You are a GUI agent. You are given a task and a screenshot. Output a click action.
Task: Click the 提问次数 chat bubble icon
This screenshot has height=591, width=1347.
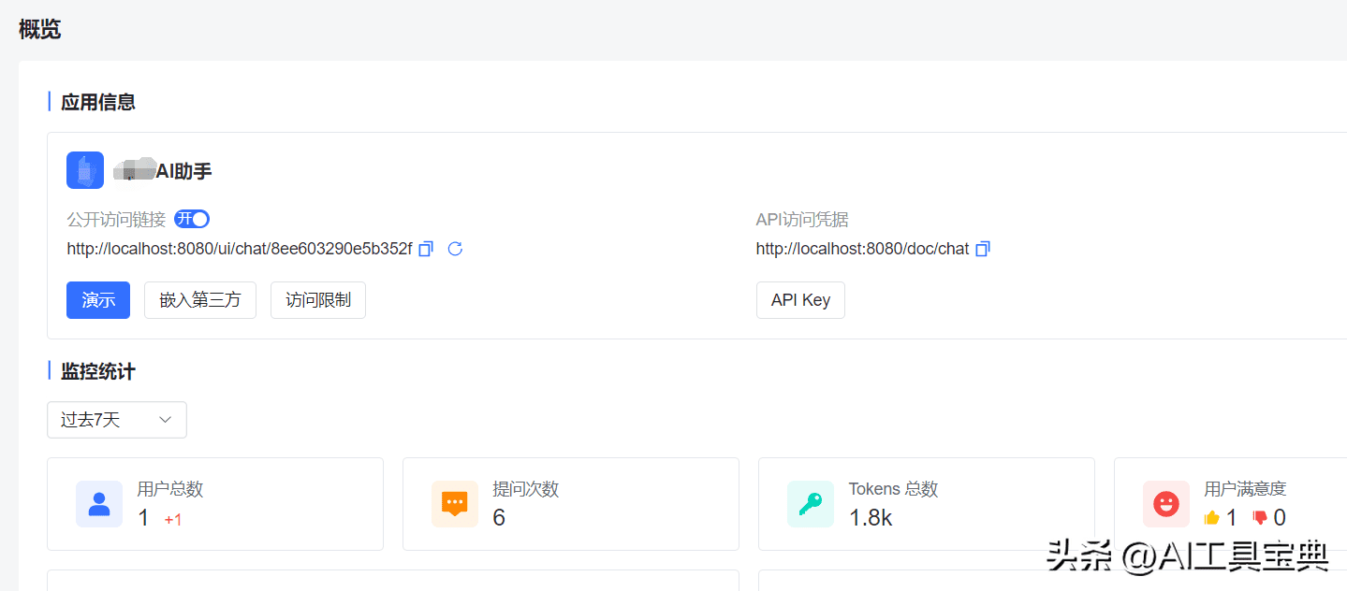[455, 504]
